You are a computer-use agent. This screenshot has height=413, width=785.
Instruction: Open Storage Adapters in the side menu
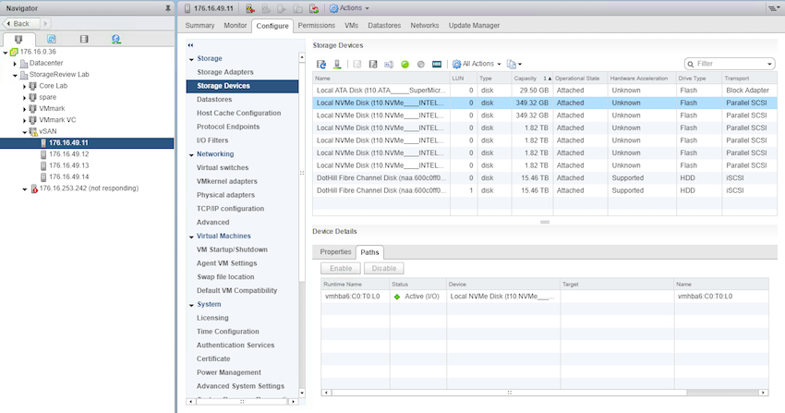point(224,72)
